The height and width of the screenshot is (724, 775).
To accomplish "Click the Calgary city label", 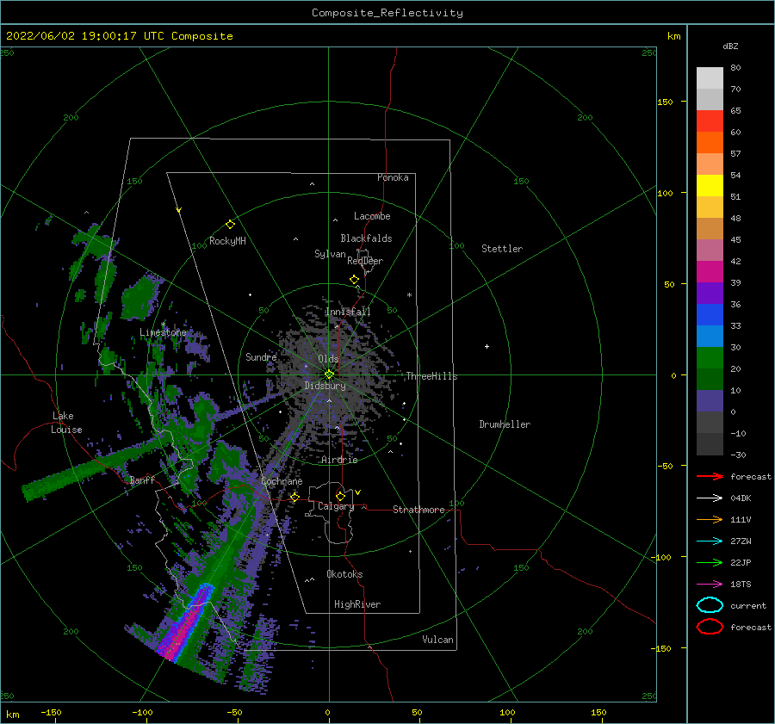I will click(x=336, y=506).
